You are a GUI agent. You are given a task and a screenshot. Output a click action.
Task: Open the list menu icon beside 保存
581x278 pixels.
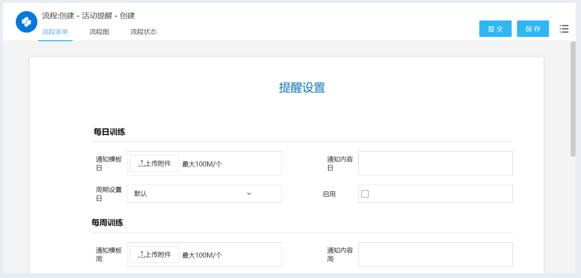(564, 29)
